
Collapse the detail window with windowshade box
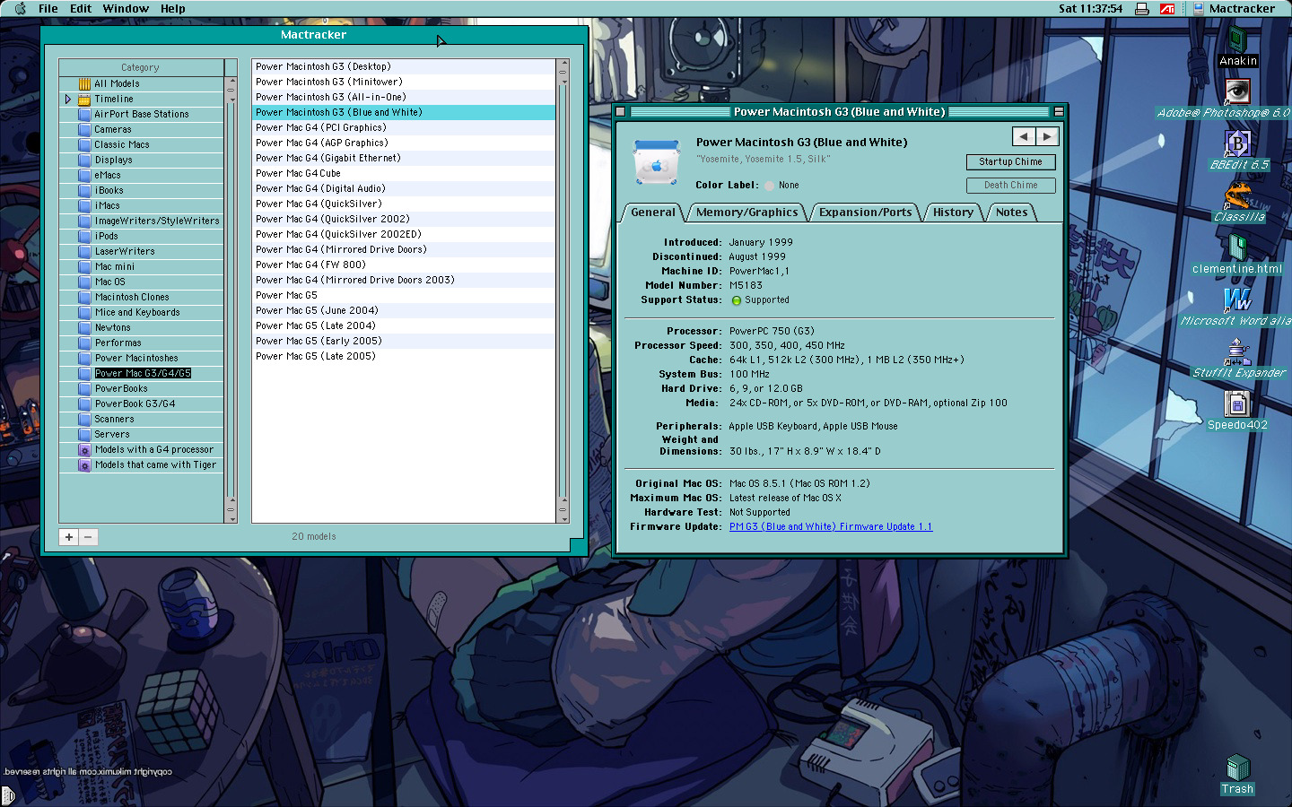[x=1058, y=112]
